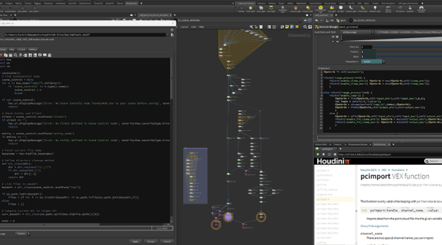Click help browser back arrow
Image resolution: width=442 pixels, height=245 pixels.
pos(318,154)
